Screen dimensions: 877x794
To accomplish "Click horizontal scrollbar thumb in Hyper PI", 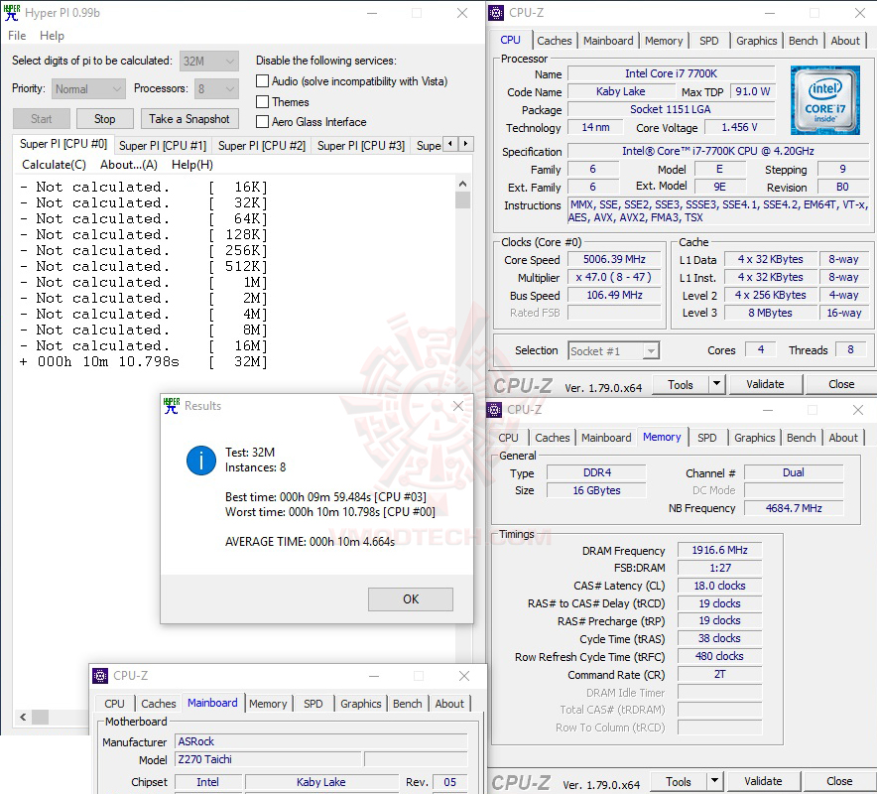I will pos(40,717).
